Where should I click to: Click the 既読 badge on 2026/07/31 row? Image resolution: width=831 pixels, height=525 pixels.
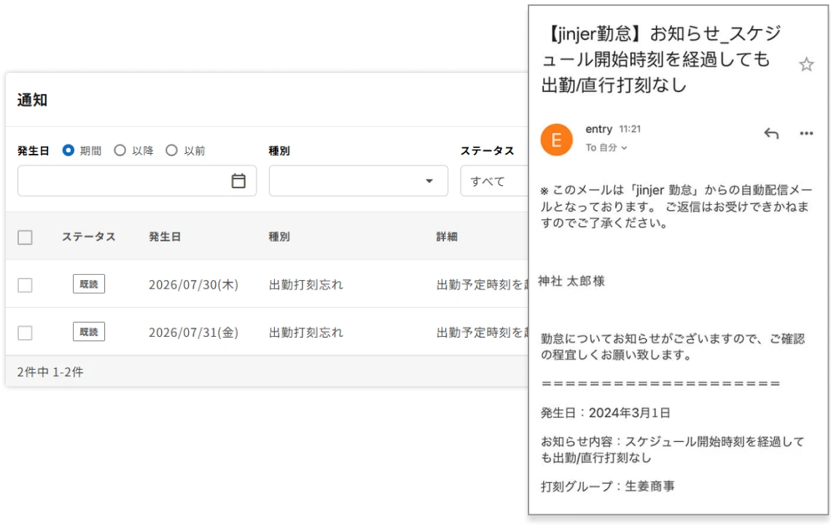89,332
